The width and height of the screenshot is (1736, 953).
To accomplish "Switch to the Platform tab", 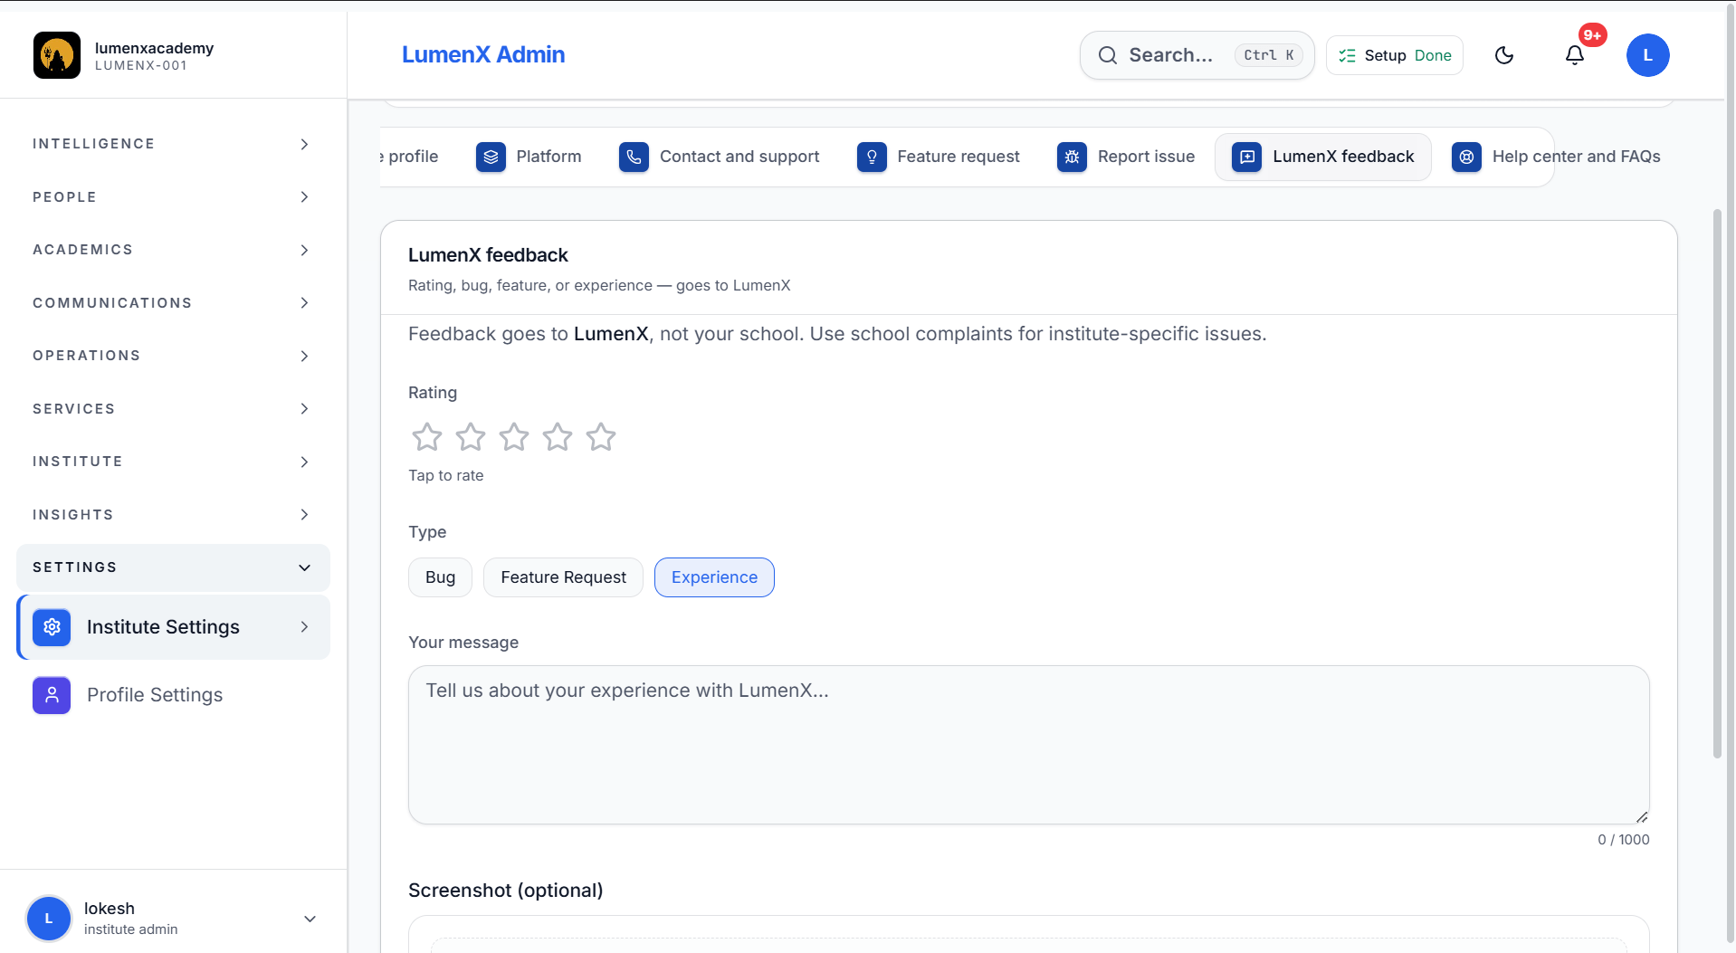I will click(529, 157).
